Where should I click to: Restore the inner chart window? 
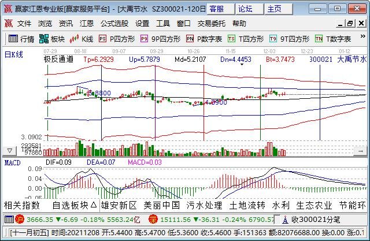click(350, 23)
